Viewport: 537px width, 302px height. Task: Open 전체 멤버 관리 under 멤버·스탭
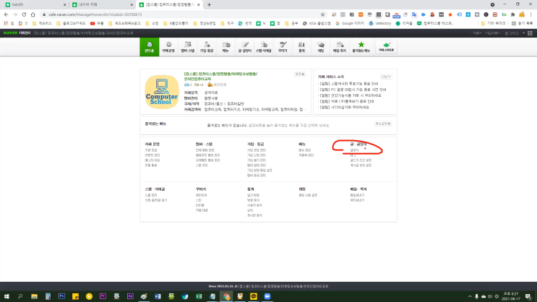tap(205, 150)
